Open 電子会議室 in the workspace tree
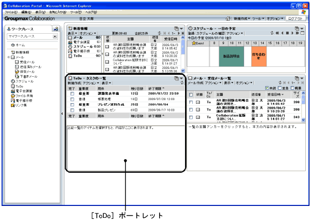 click(22, 91)
